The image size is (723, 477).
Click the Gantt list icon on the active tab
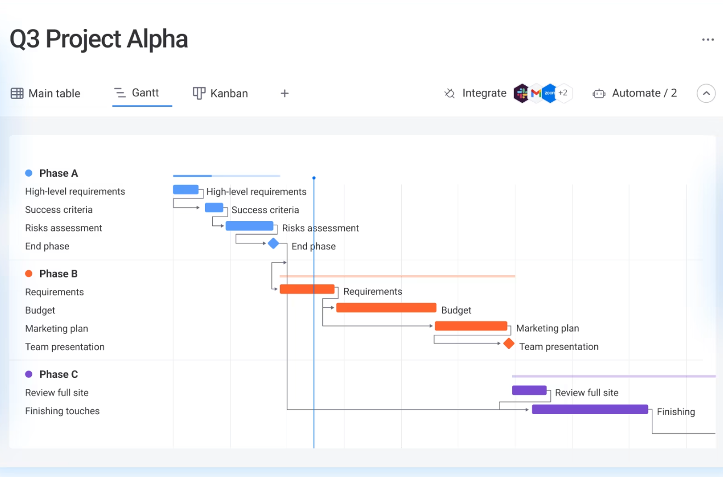pyautogui.click(x=120, y=93)
